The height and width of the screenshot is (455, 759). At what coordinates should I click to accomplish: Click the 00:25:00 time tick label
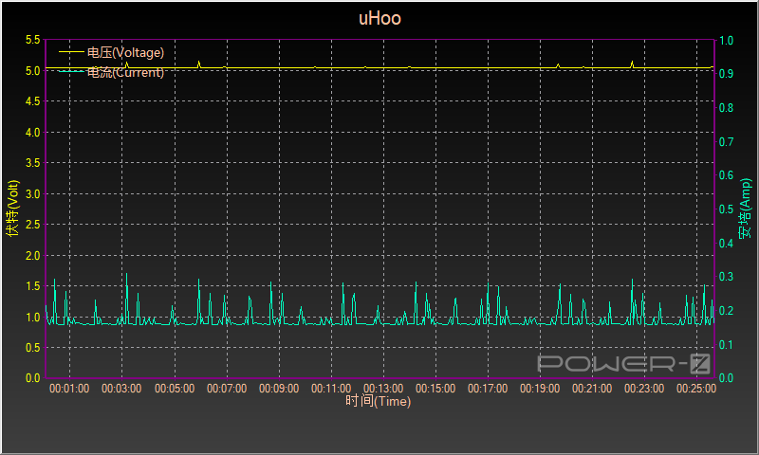pos(696,389)
